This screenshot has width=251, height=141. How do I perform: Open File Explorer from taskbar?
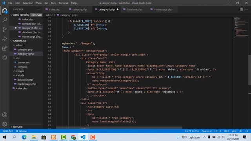[34, 137]
